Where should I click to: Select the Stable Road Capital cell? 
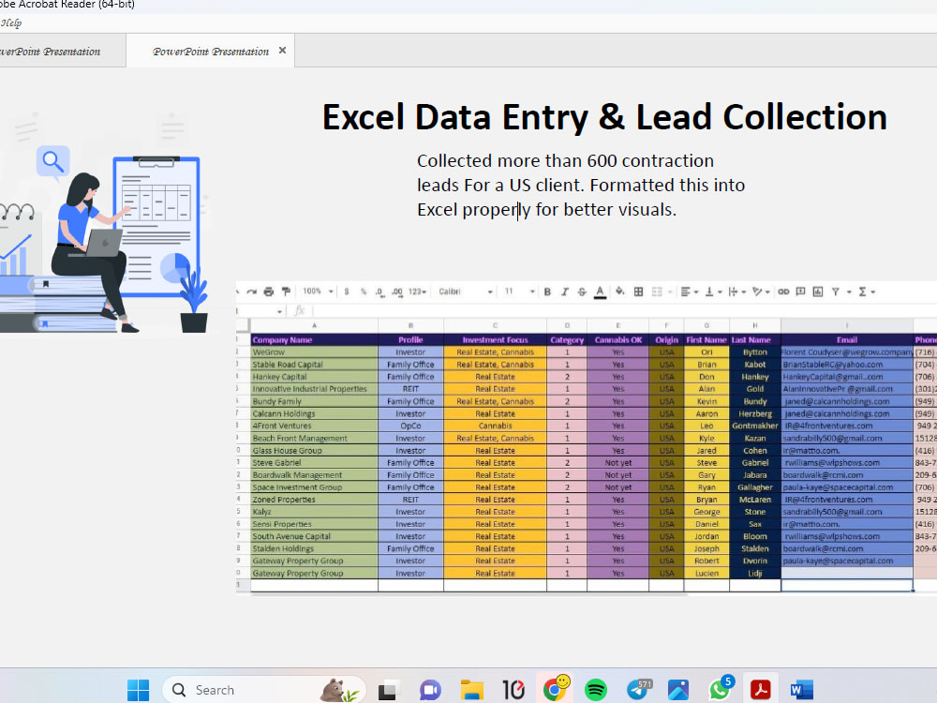(x=314, y=365)
